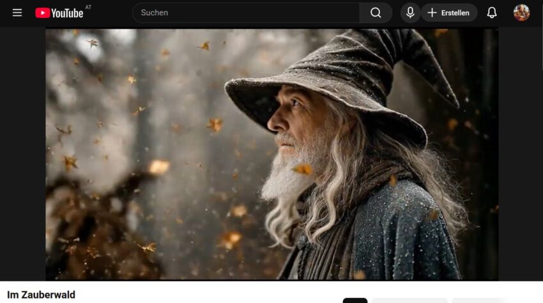Open the account avatar menu
This screenshot has width=543, height=303.
[521, 13]
